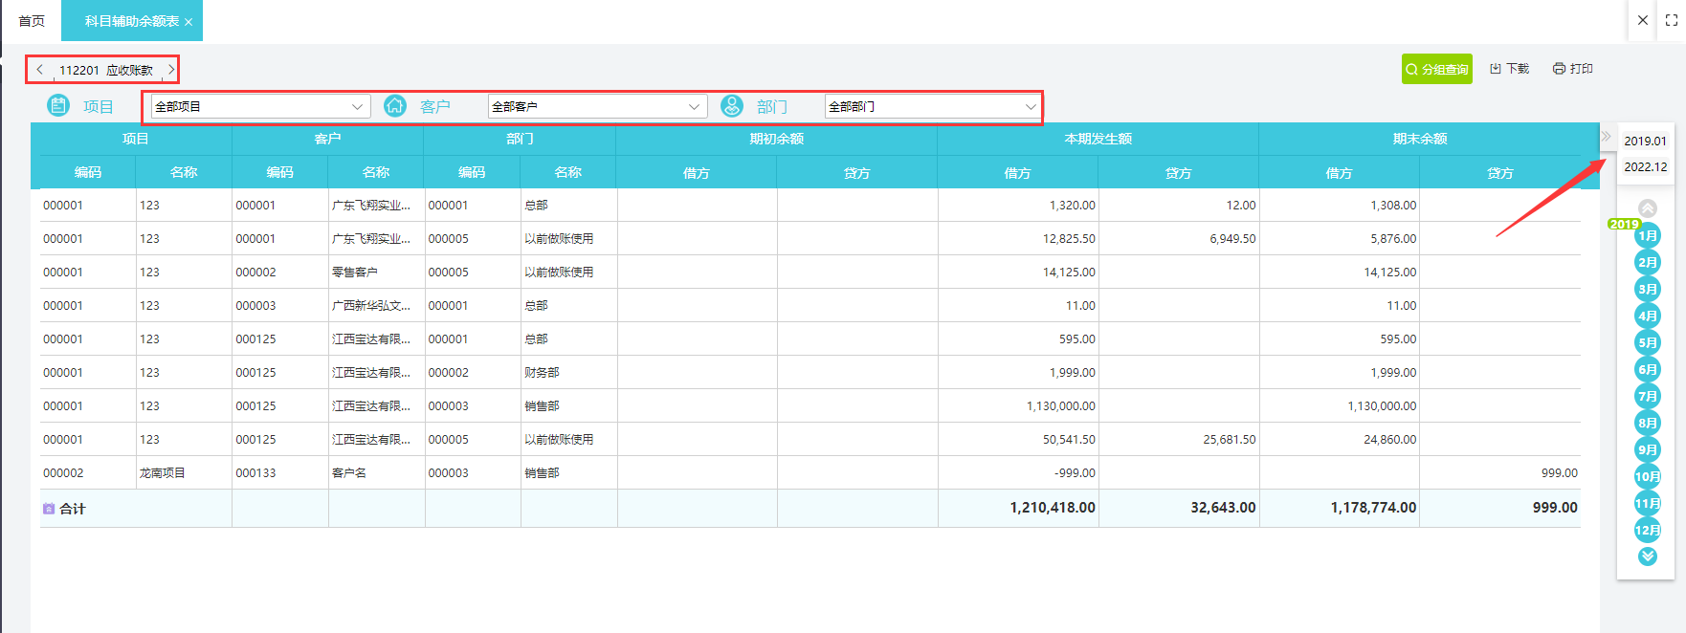Collapse the period side panel arrows
1686x633 pixels.
pyautogui.click(x=1607, y=137)
